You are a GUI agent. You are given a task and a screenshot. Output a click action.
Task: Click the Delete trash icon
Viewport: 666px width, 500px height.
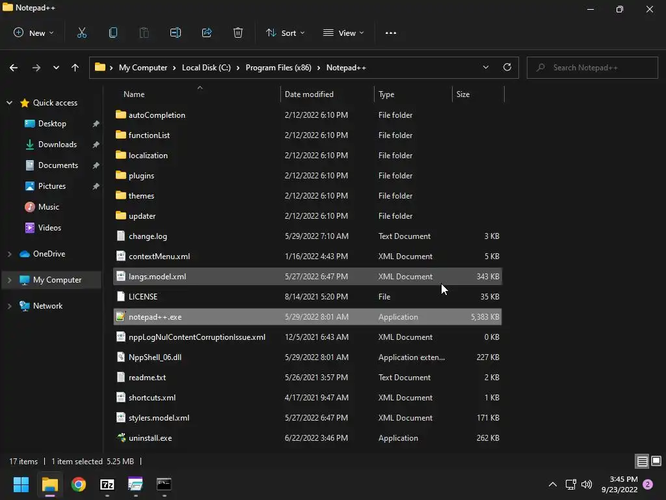coord(238,33)
